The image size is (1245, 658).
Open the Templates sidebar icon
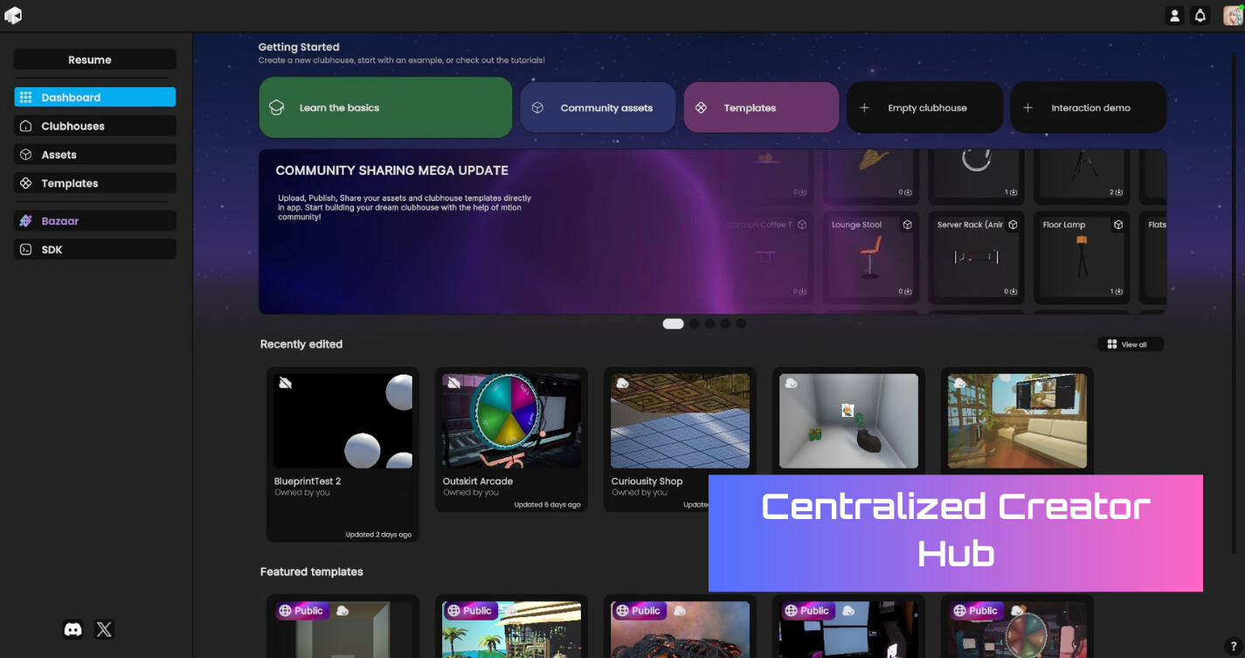click(26, 183)
